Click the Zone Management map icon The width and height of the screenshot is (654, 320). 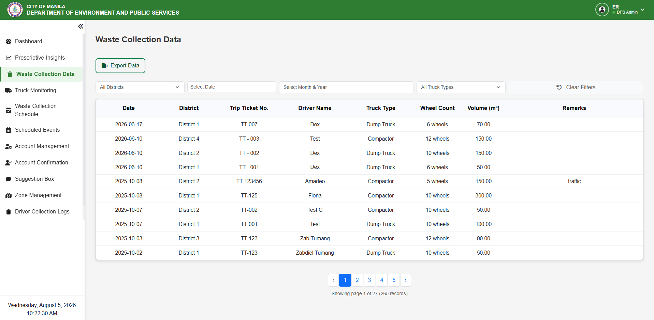[x=9, y=195]
